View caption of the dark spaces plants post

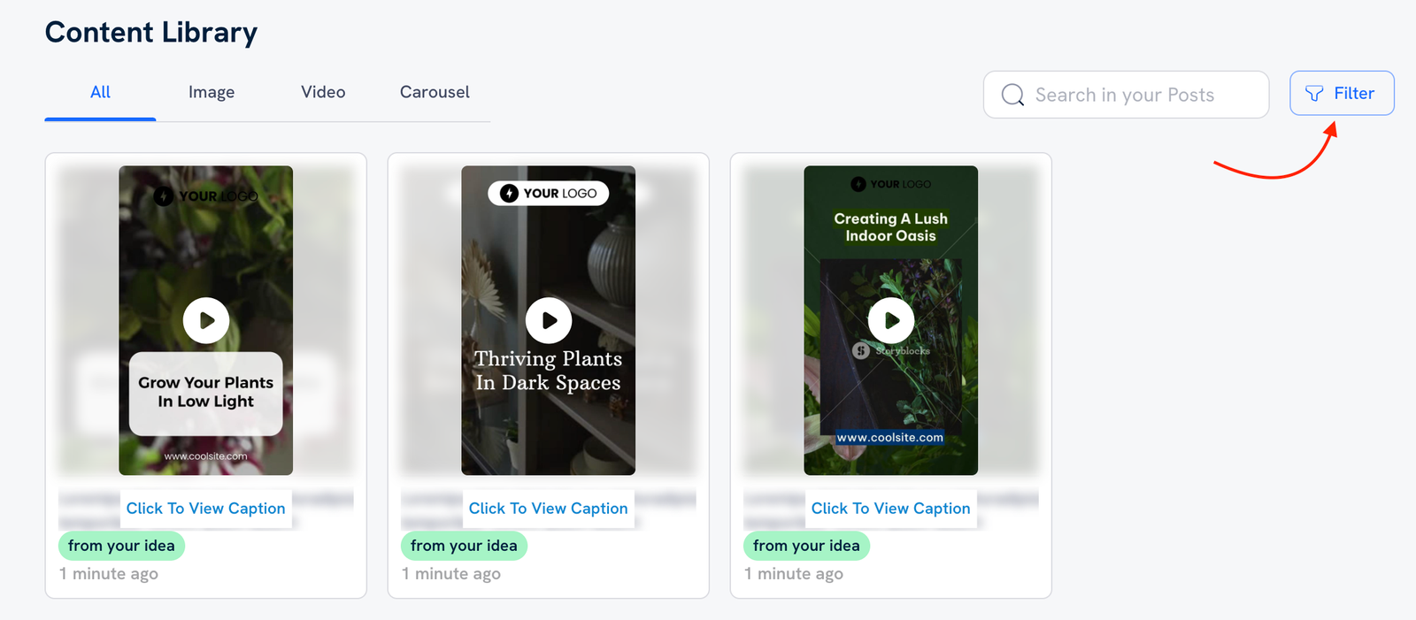(x=548, y=509)
